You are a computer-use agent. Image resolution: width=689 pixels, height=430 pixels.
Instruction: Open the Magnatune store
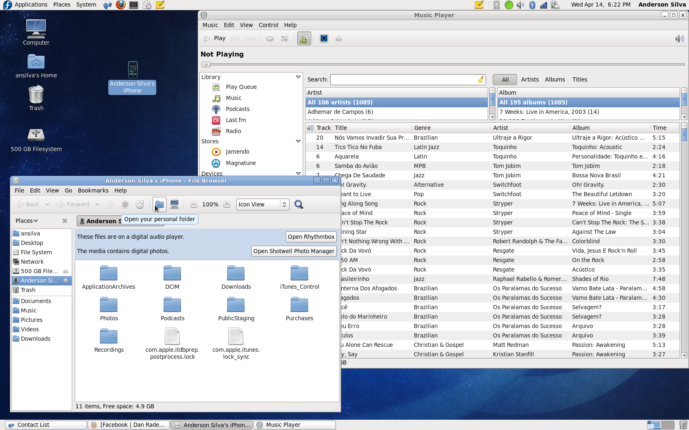click(x=240, y=163)
